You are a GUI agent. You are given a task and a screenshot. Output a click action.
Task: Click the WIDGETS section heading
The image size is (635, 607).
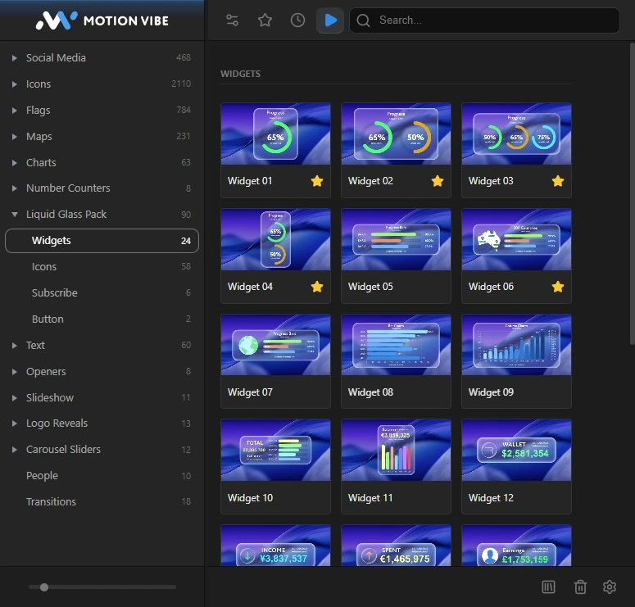point(241,74)
